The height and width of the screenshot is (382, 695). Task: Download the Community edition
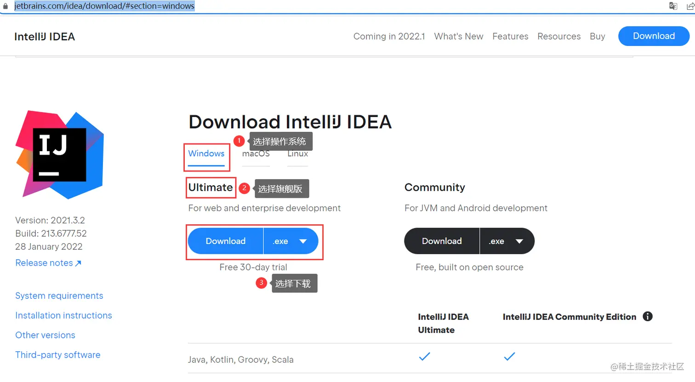(442, 241)
